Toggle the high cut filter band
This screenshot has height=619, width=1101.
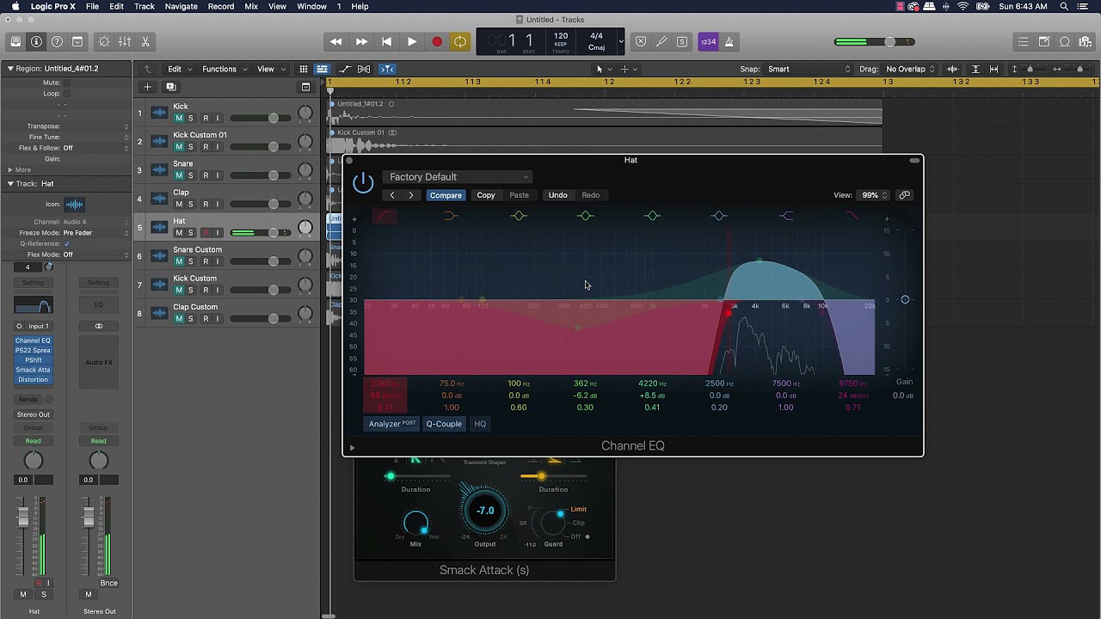tap(852, 216)
